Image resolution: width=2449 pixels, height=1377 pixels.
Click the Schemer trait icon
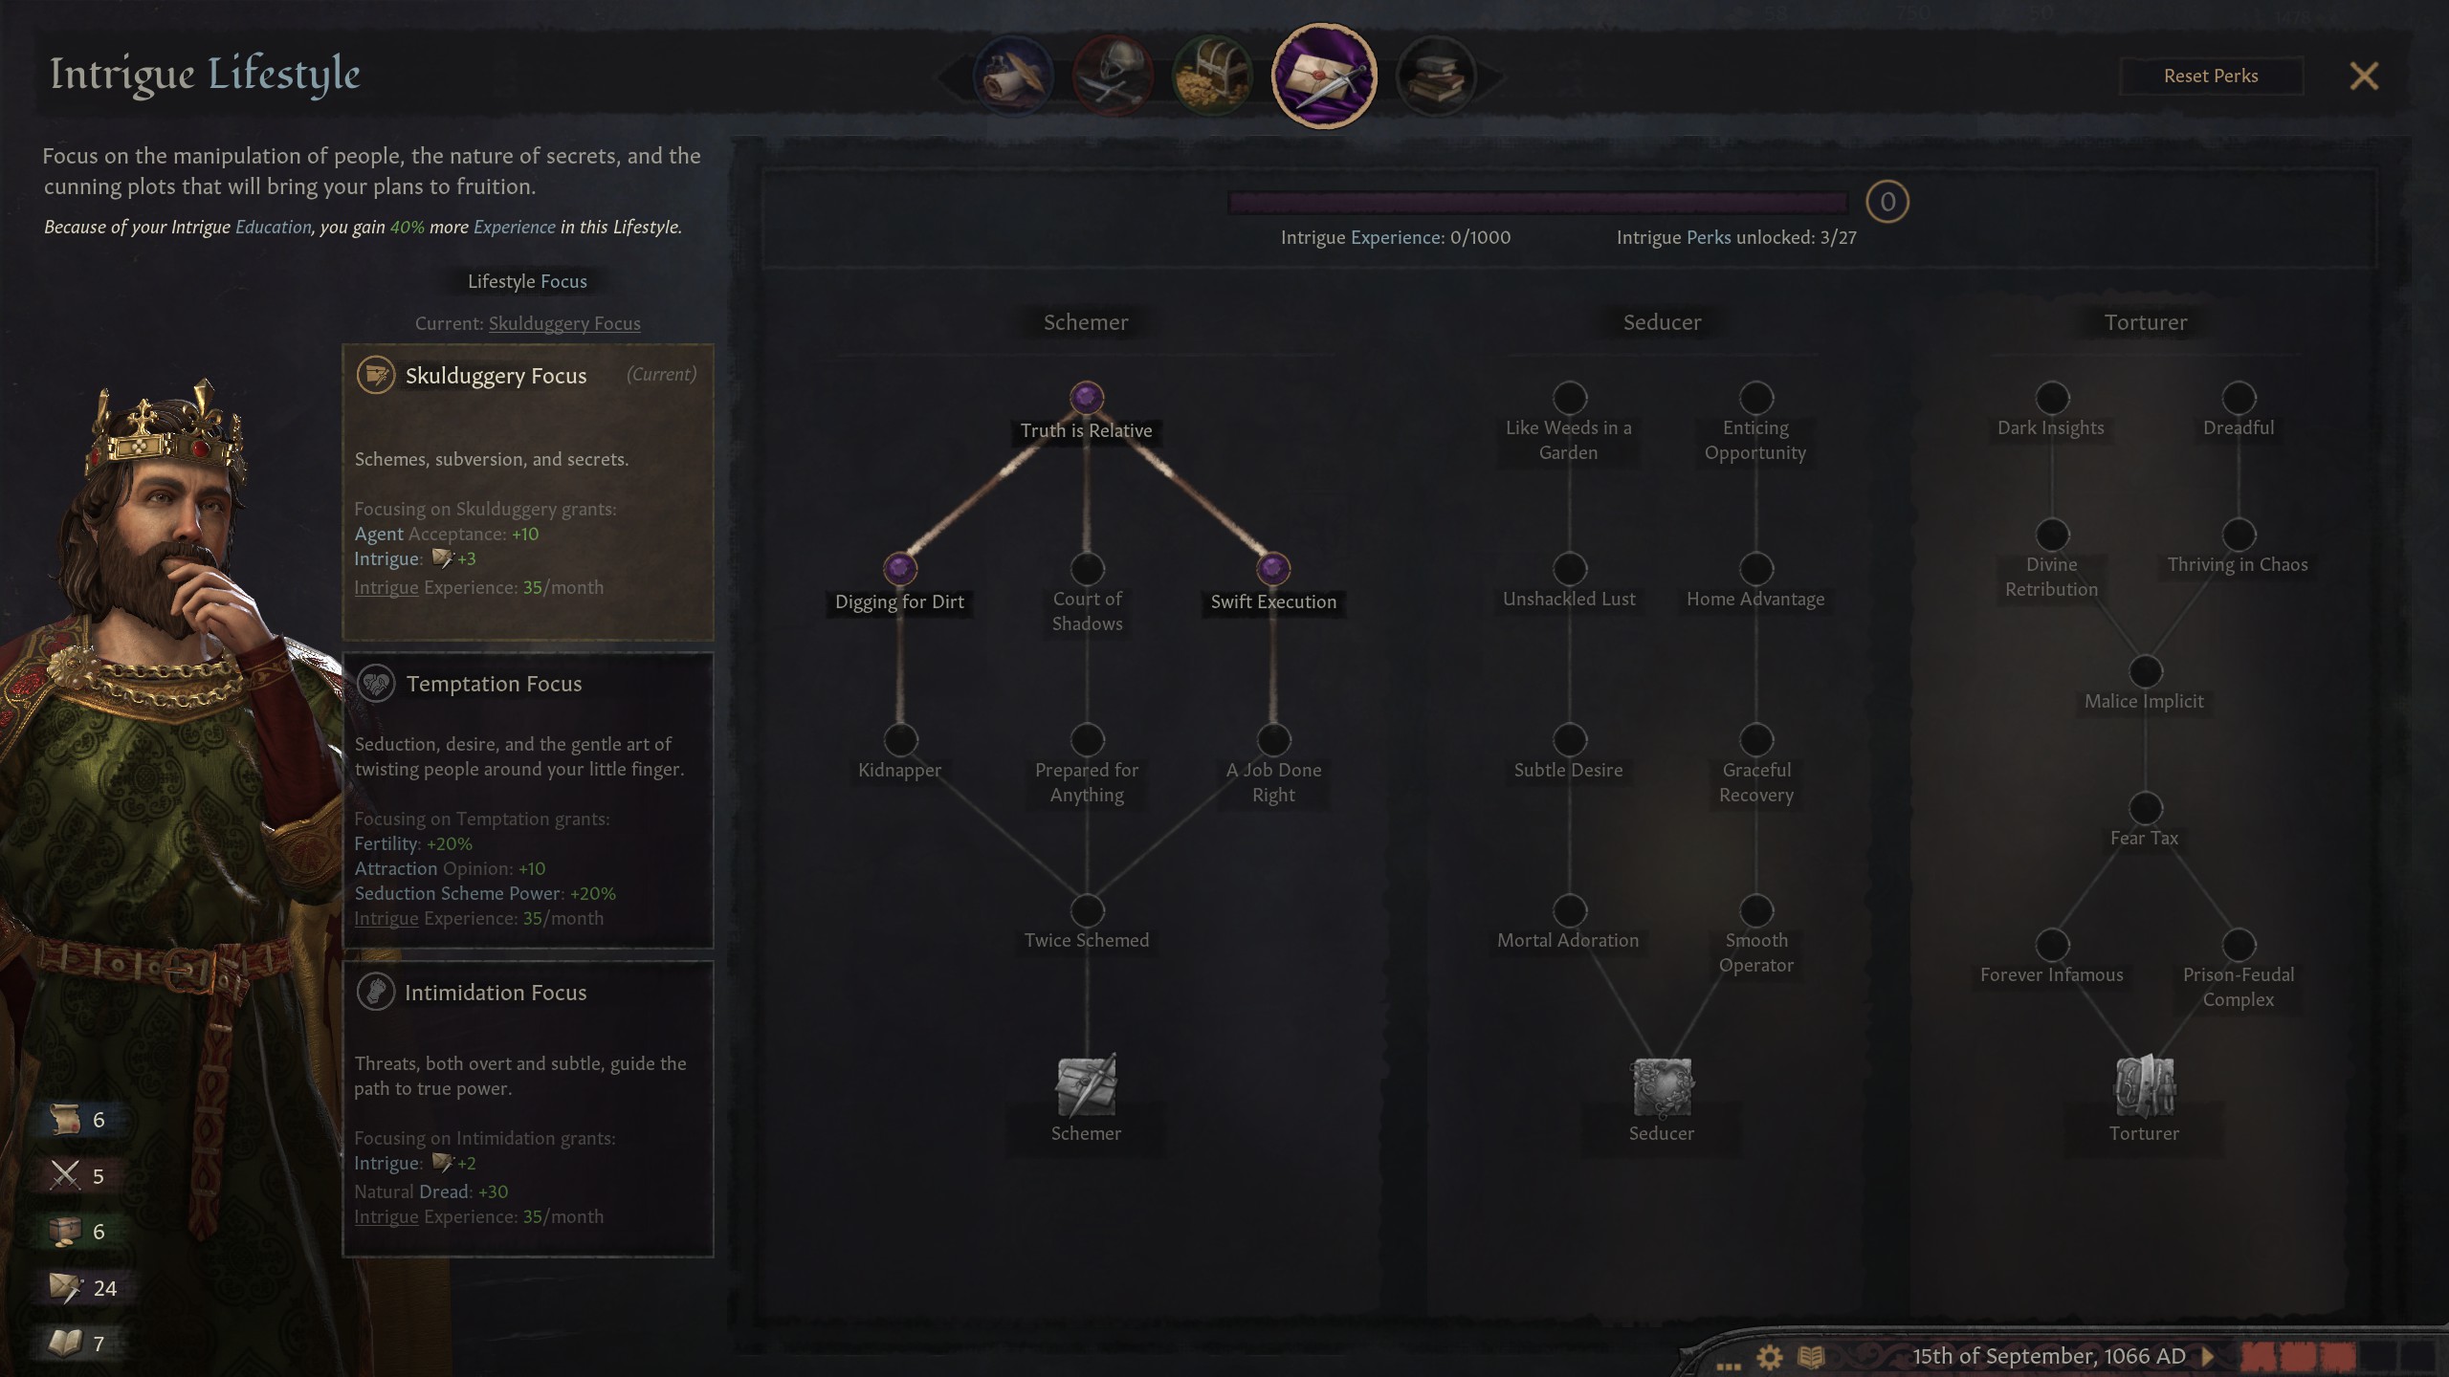pos(1086,1086)
